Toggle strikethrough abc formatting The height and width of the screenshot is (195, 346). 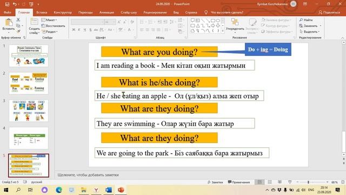point(96,30)
